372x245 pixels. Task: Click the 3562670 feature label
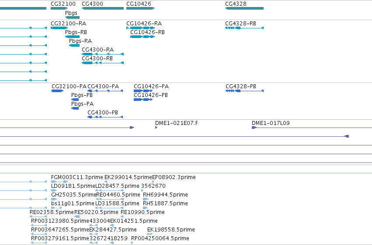(153, 186)
